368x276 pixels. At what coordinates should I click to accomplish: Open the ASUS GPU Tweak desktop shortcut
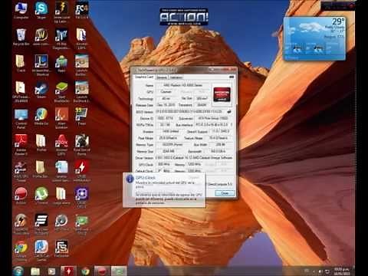coord(21,171)
